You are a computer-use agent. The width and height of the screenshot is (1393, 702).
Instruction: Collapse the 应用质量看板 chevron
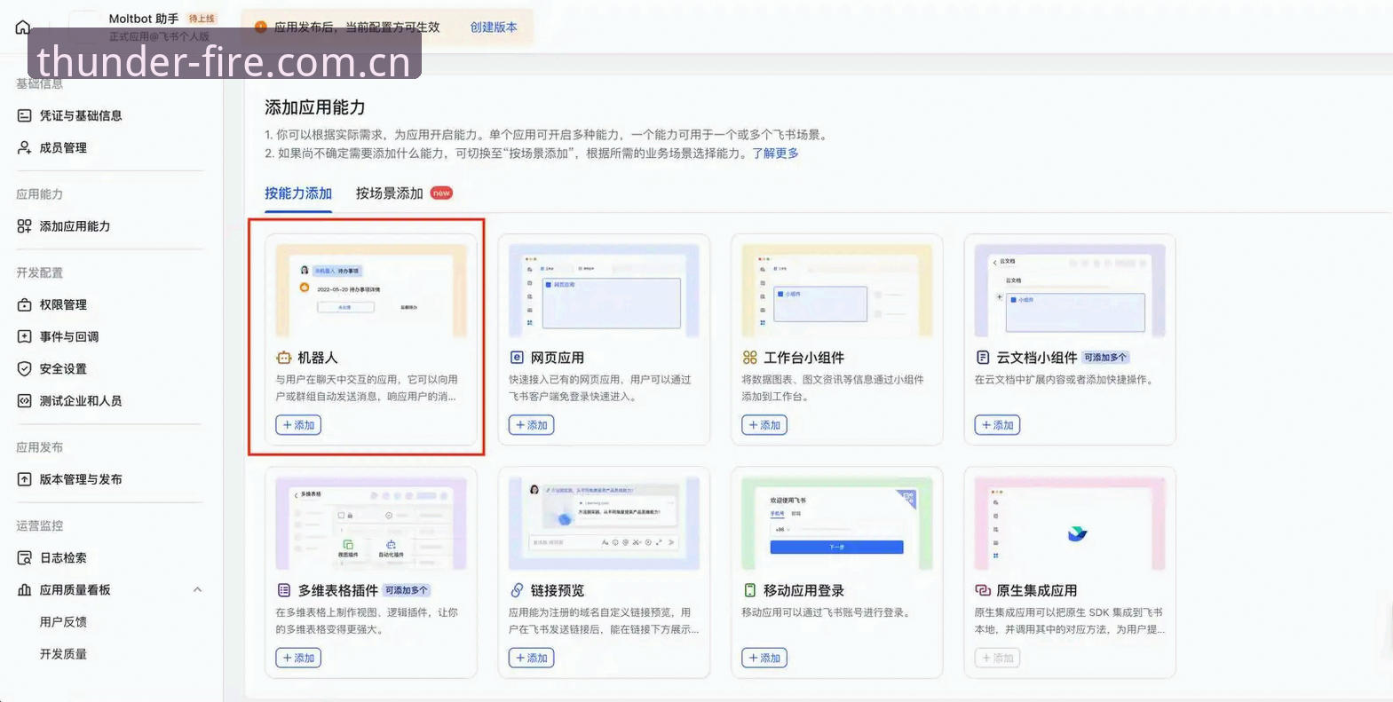click(x=197, y=589)
